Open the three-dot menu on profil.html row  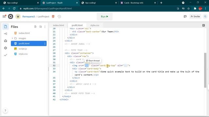tap(45, 44)
